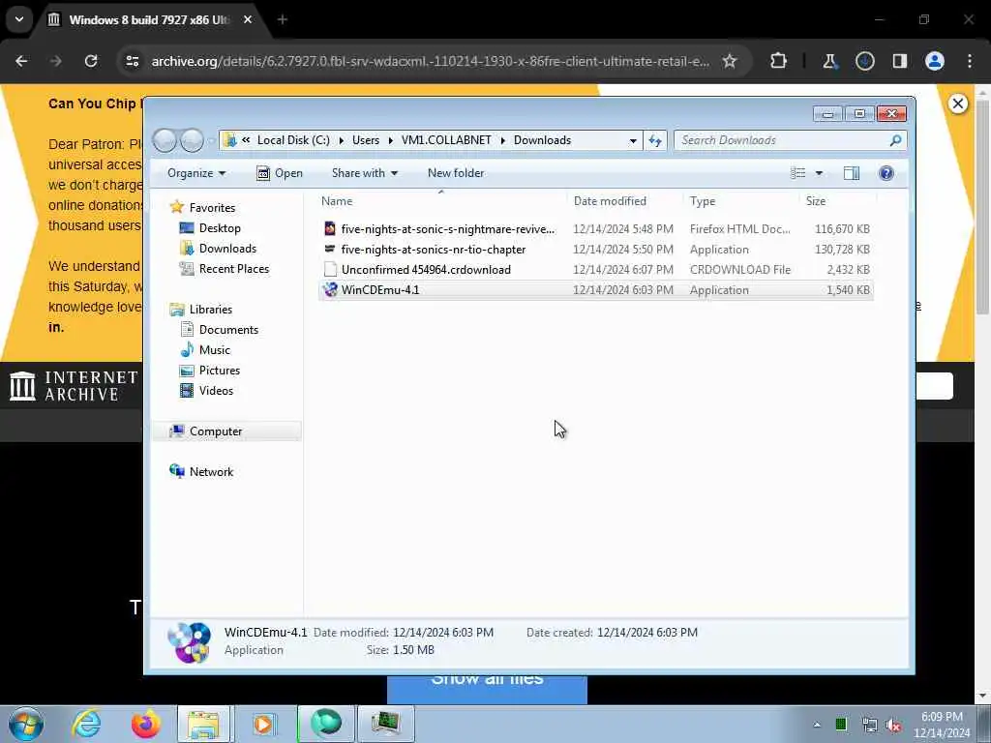991x743 pixels.
Task: Toggle Chrome side panel
Action: tap(899, 61)
